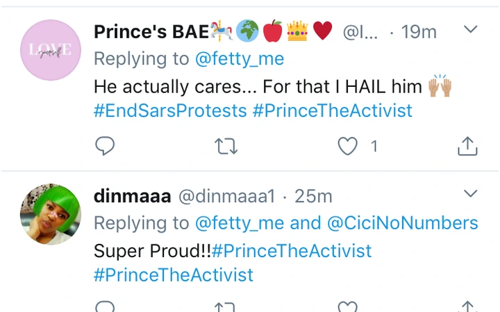Image resolution: width=500 pixels, height=312 pixels.
Task: Open the 25m timestamp on dinmaaa's tweet
Action: click(x=313, y=197)
